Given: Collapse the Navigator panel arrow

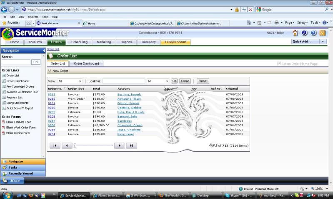Looking at the screenshot, I should pos(44,50).
